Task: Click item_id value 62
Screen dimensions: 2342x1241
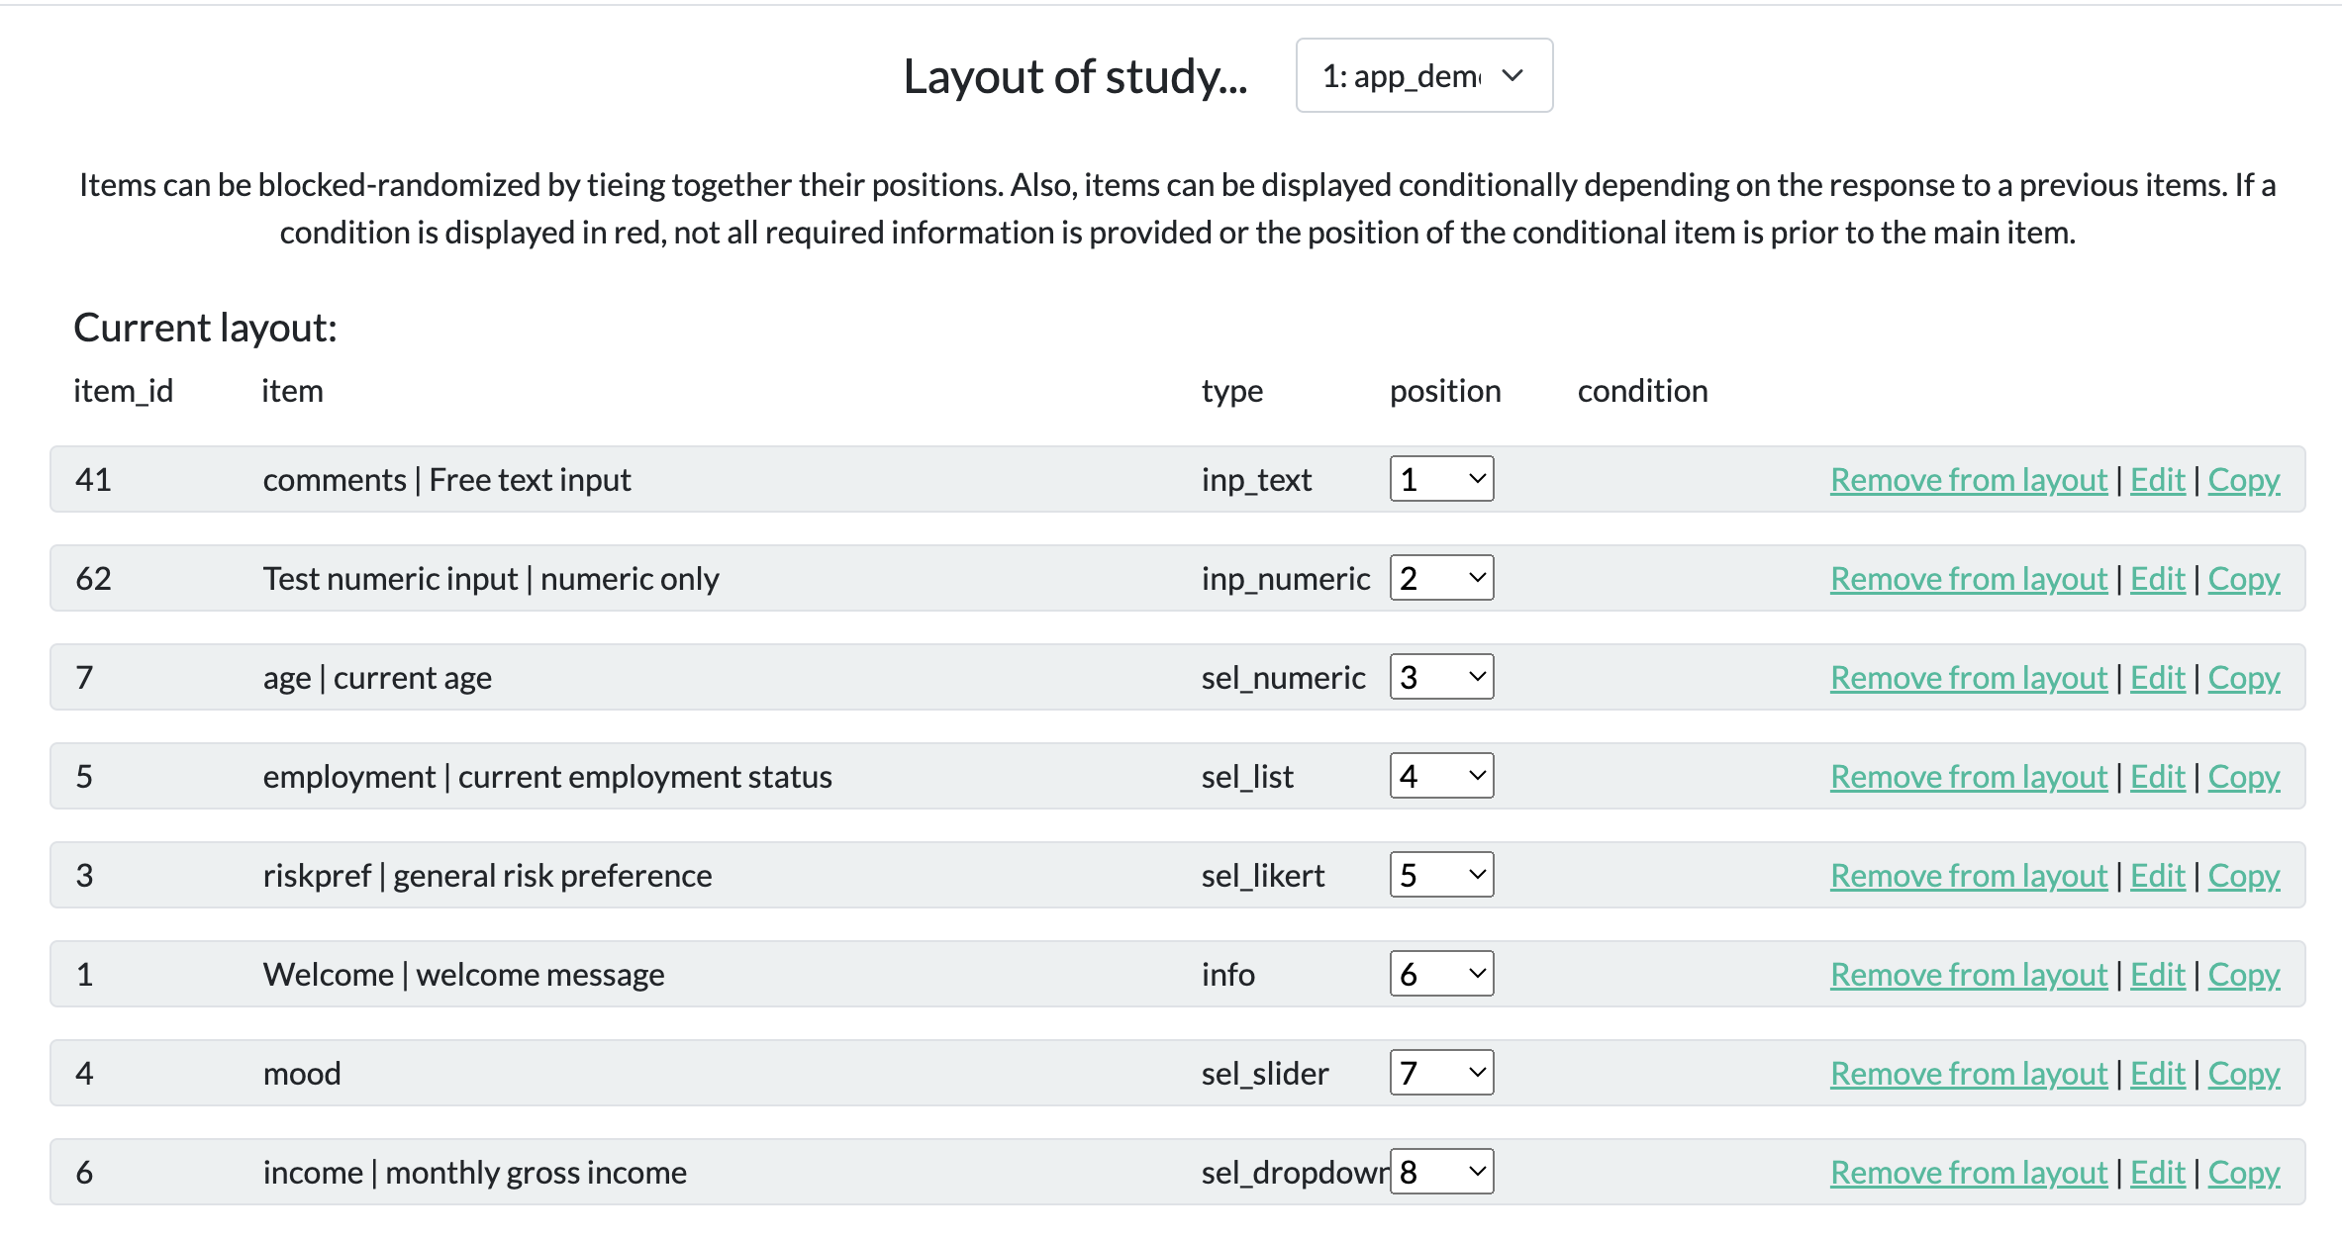Action: pyautogui.click(x=94, y=579)
